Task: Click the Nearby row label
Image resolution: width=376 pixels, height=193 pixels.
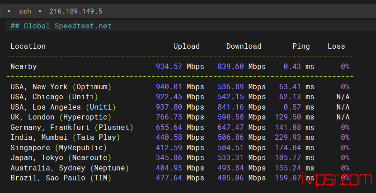Action: pyautogui.click(x=23, y=66)
